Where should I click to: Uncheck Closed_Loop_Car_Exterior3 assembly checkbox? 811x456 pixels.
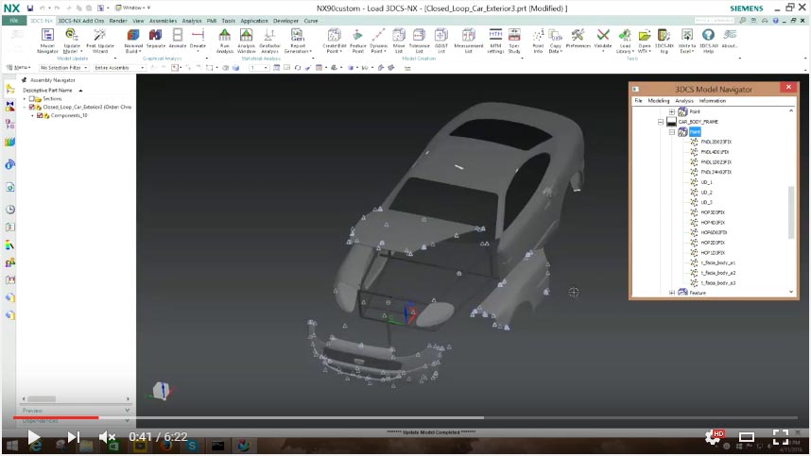click(x=32, y=107)
